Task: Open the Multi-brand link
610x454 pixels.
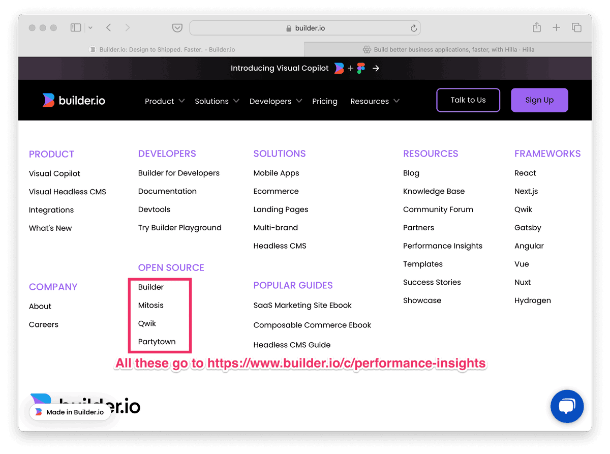Action: pyautogui.click(x=276, y=228)
